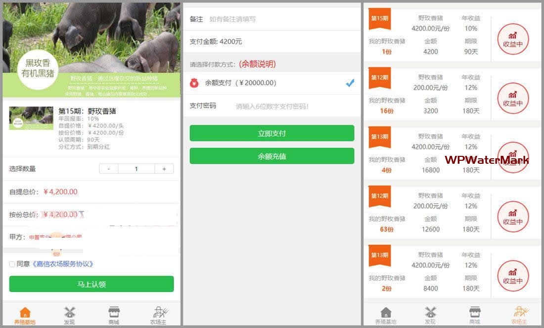
Task: Open the 养殖基地 home icon in left screen
Action: (25, 313)
